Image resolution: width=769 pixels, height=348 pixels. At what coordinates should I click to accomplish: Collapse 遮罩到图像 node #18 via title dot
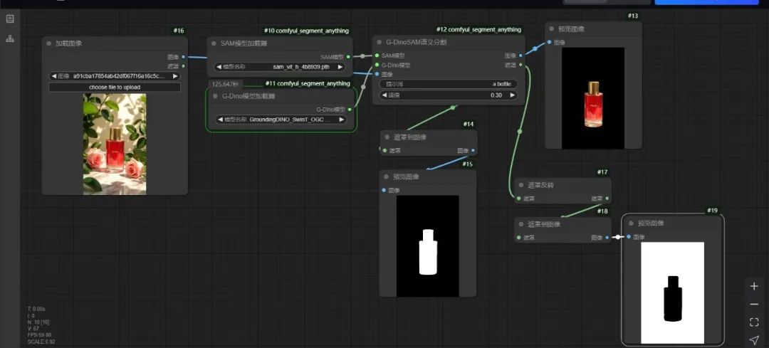point(520,224)
